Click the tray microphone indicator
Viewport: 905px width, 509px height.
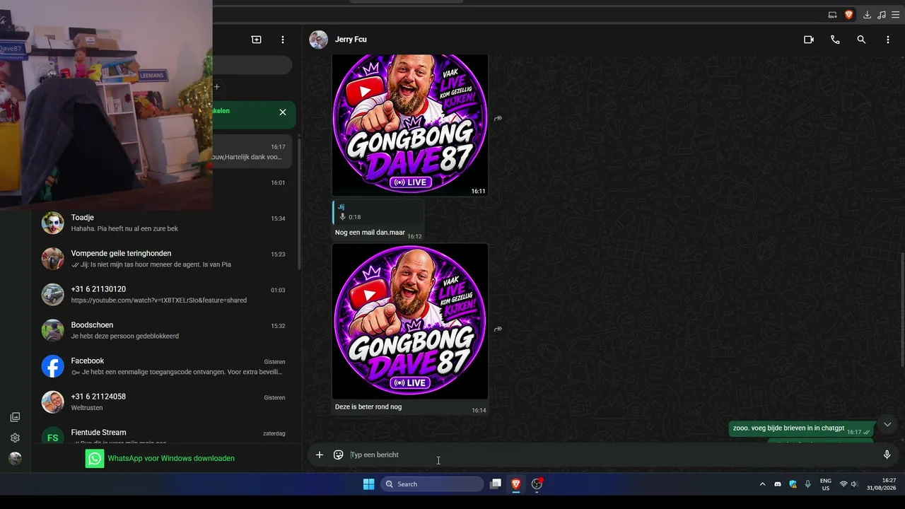click(808, 484)
